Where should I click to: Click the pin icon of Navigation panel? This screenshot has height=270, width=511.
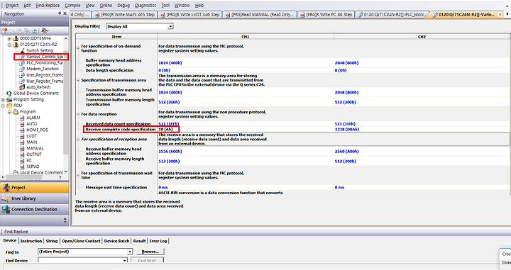tap(60, 13)
